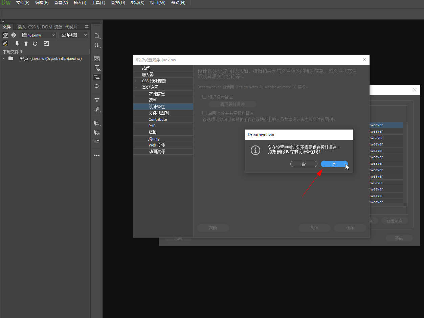Screen dimensions: 424x318
Task: Switch to the 资源 panel tab
Action: click(x=58, y=27)
